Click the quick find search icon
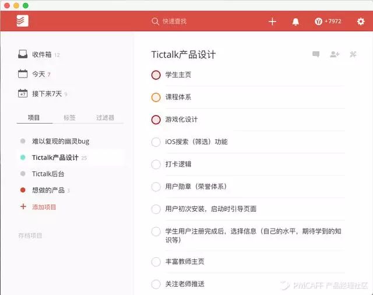The image size is (373, 295). pyautogui.click(x=155, y=22)
